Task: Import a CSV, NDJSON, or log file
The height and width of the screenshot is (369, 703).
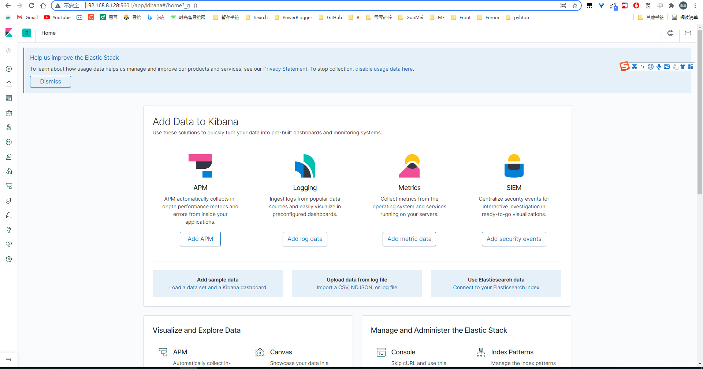Action: (x=357, y=288)
